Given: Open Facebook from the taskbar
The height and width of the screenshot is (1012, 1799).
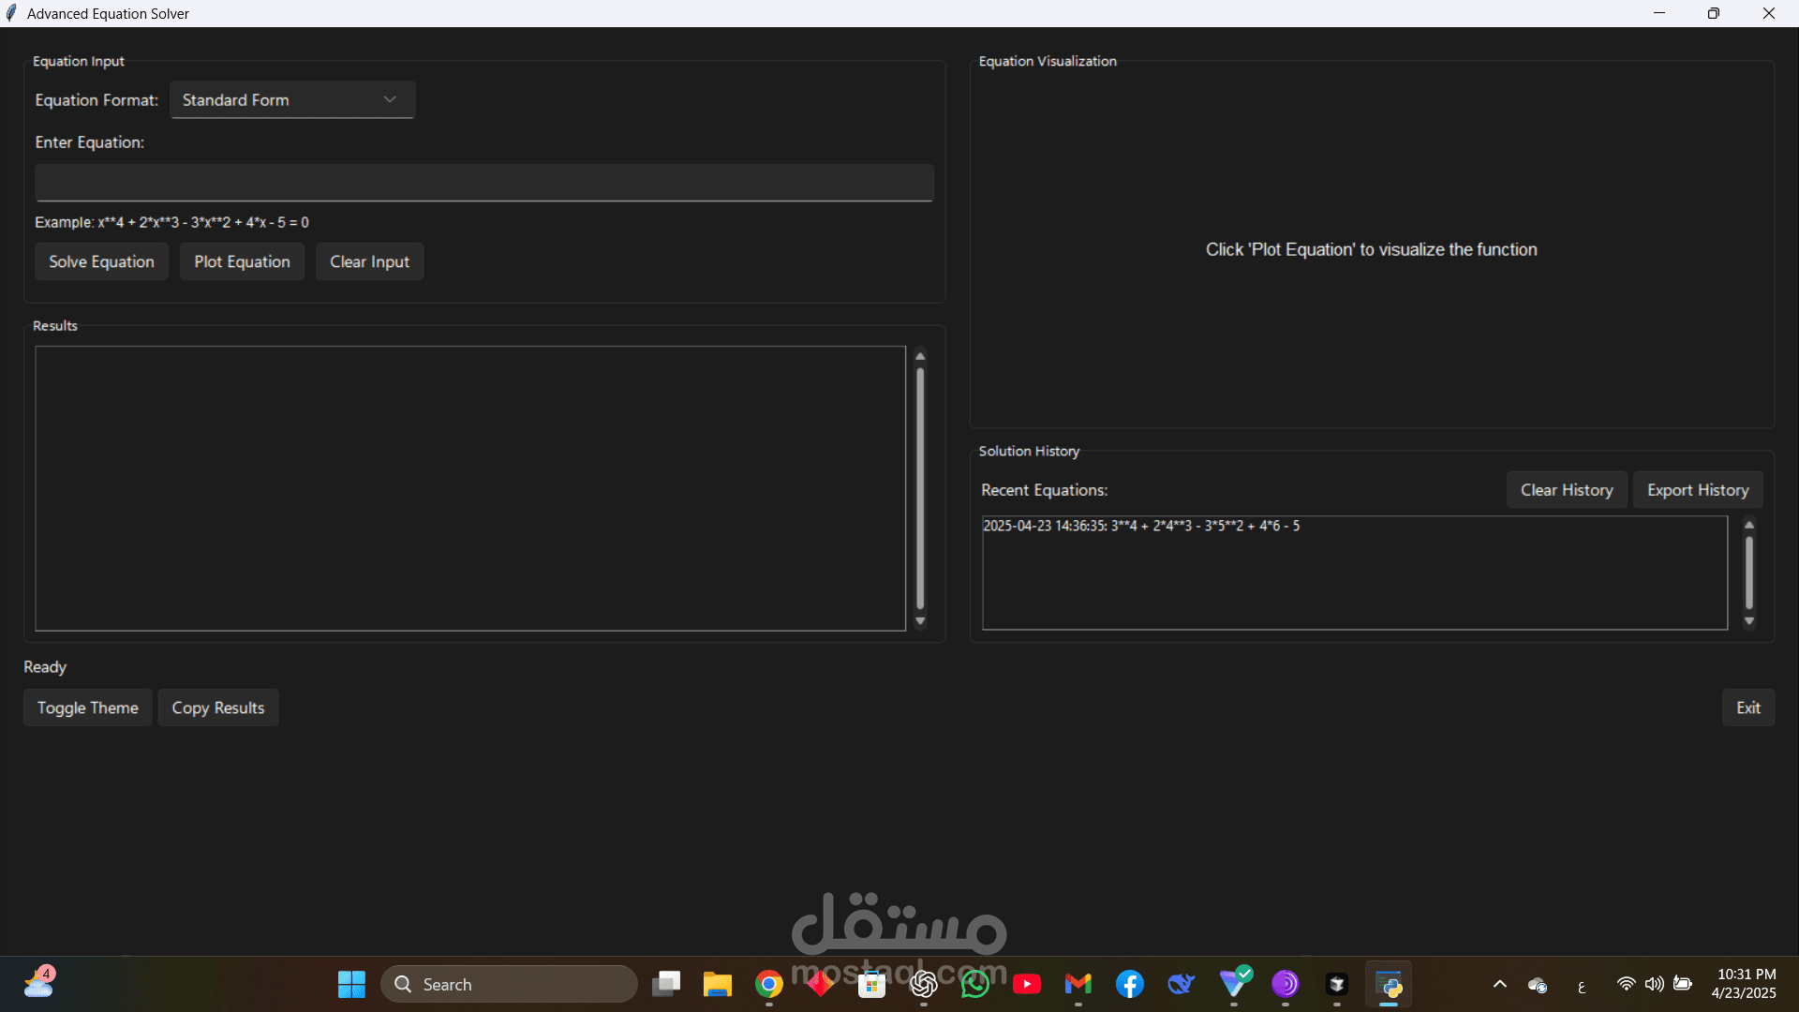Looking at the screenshot, I should tap(1129, 984).
